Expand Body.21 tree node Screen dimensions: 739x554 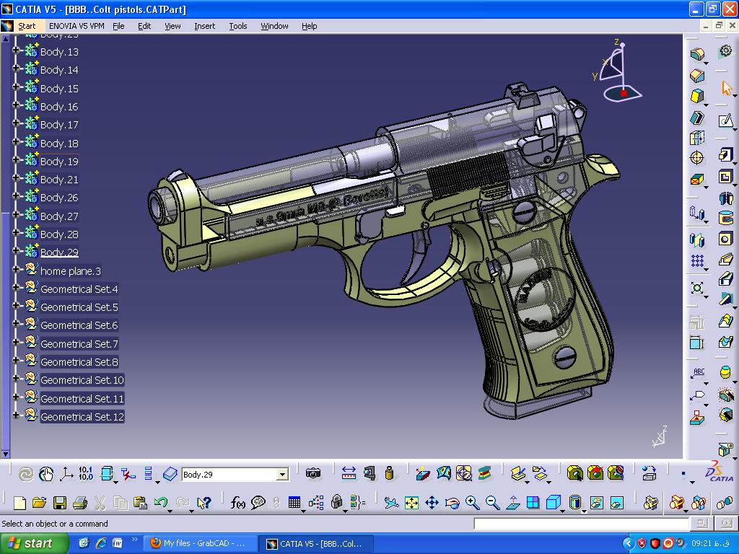[16, 177]
